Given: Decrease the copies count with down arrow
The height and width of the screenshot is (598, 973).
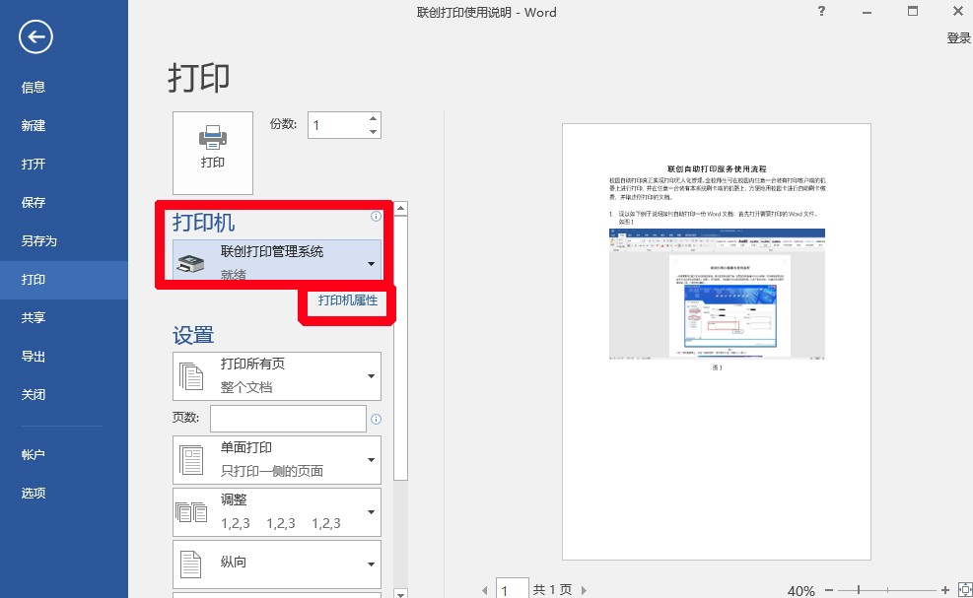Looking at the screenshot, I should click(373, 132).
